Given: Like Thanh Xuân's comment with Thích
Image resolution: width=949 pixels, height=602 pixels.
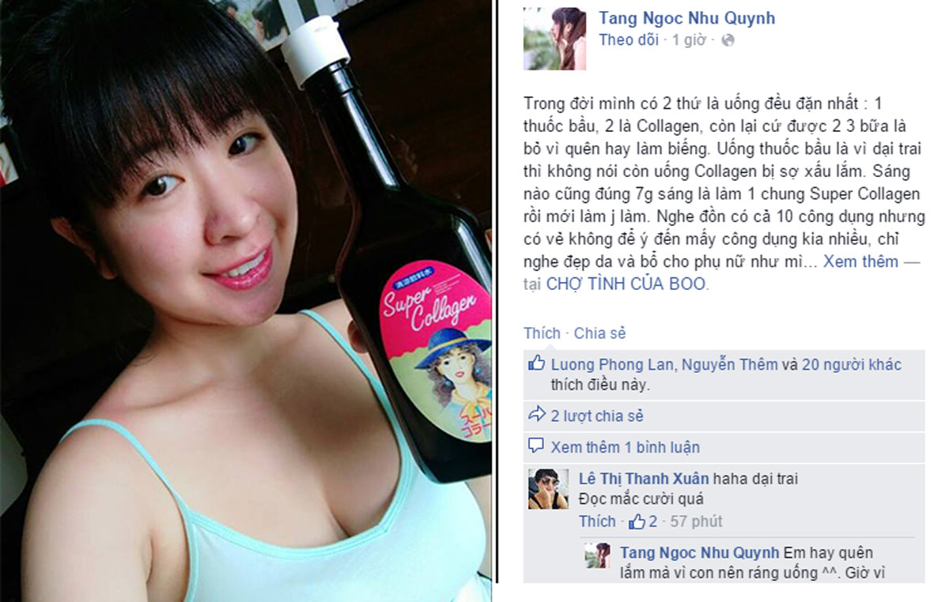Looking at the screenshot, I should (597, 521).
